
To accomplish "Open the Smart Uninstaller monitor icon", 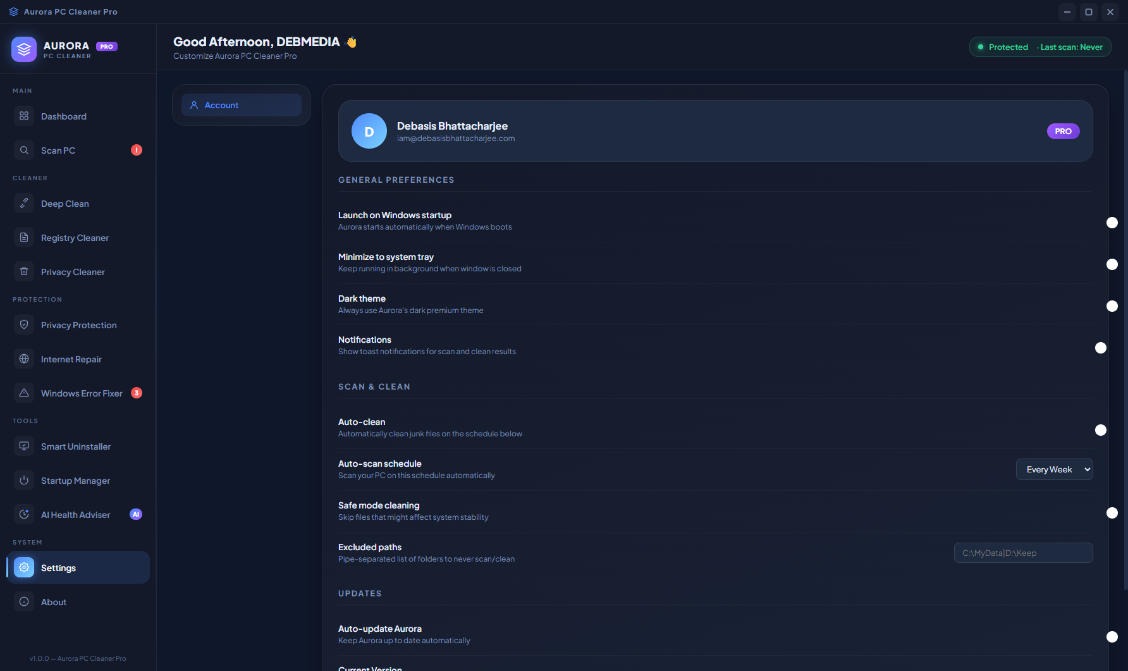I will click(x=24, y=446).
